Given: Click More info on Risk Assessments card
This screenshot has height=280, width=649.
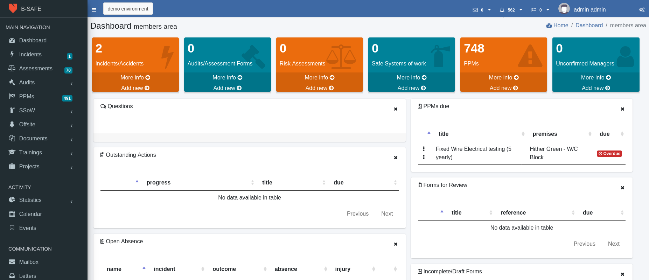Looking at the screenshot, I should tap(319, 77).
